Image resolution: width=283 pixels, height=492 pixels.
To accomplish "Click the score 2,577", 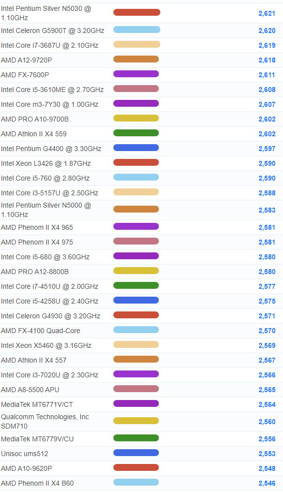I will [267, 286].
